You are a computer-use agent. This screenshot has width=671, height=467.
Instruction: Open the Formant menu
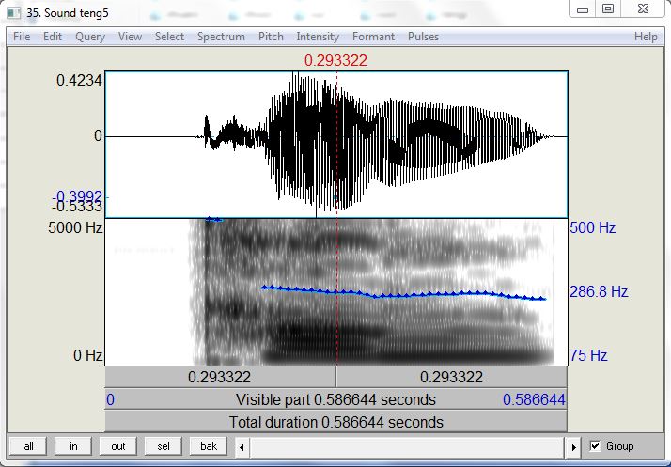pos(374,37)
